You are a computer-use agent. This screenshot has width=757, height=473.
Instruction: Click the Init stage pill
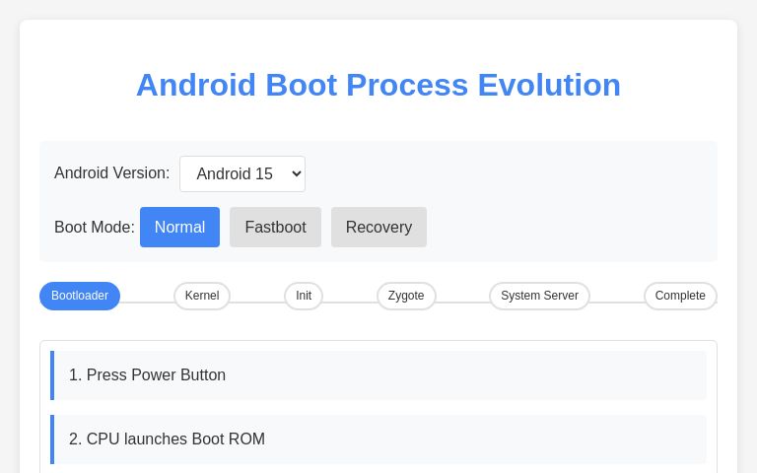[x=304, y=296]
